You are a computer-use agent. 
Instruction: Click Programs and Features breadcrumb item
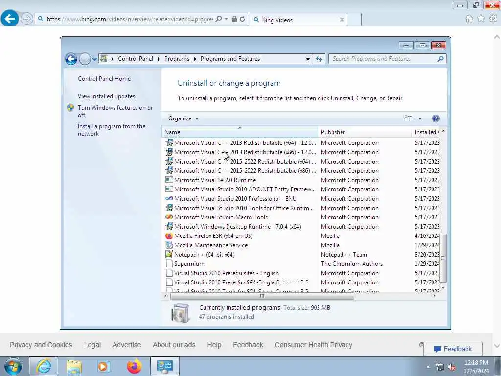pyautogui.click(x=230, y=59)
